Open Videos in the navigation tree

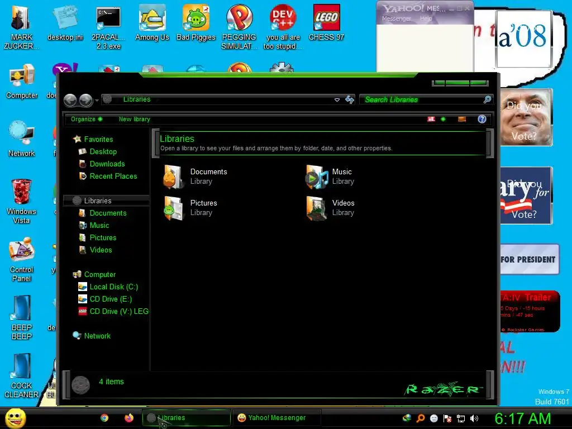pos(95,250)
